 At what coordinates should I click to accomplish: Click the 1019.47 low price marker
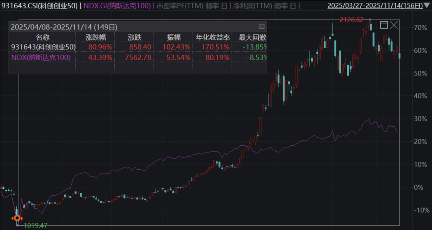(35, 226)
